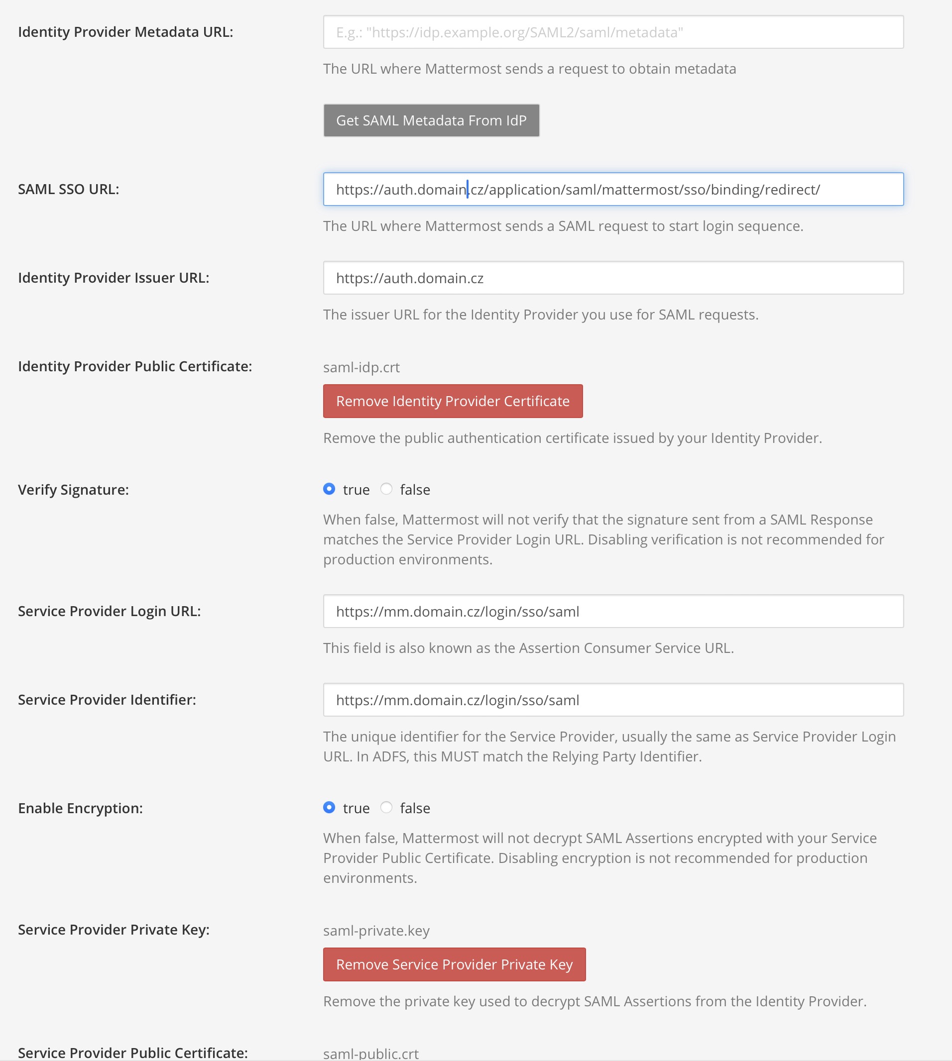Click the Identity Provider Metadata URL field
Image resolution: width=952 pixels, height=1061 pixels.
612,32
